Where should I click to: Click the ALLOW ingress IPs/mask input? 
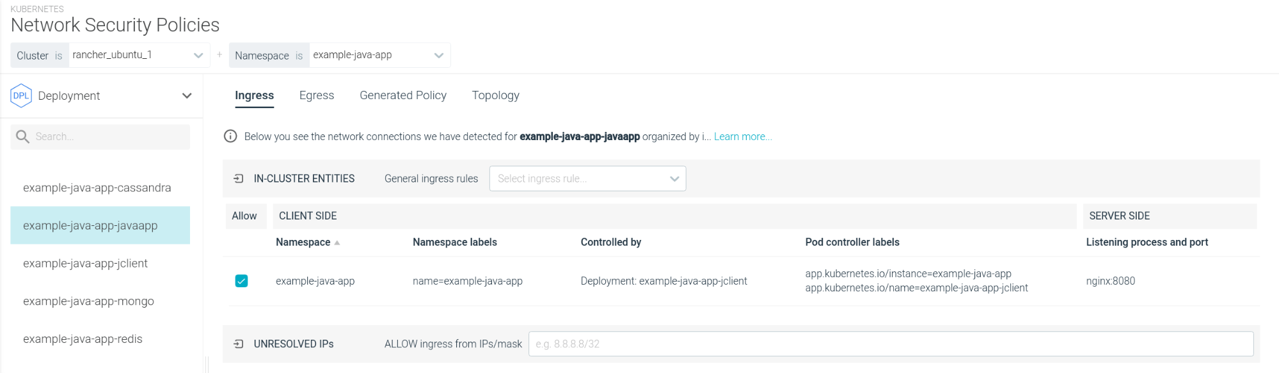(x=891, y=344)
